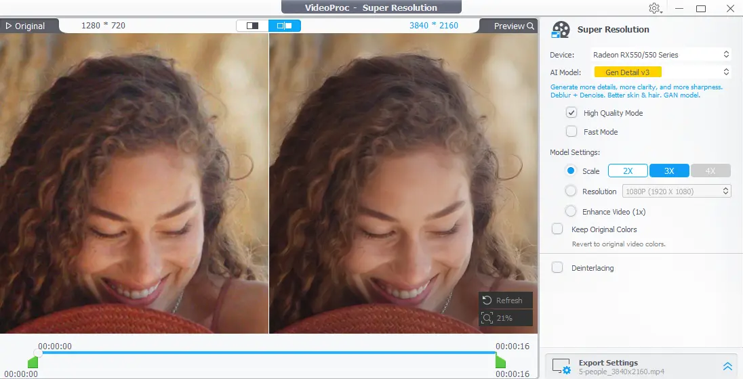Select the Scale radio button
Screen dimensions: 743x379
click(x=571, y=171)
